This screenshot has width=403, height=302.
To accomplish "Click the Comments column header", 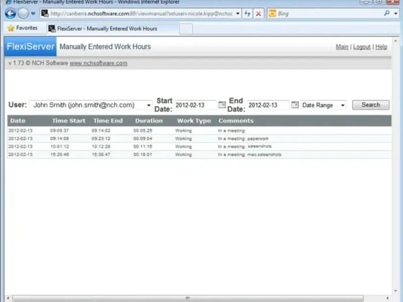I will coord(236,121).
